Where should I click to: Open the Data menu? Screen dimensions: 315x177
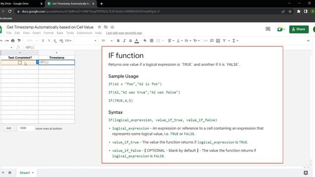60,33
